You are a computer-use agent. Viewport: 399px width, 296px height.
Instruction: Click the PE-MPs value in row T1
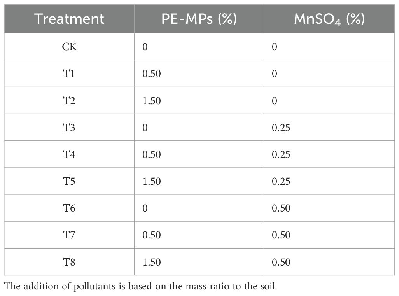152,74
